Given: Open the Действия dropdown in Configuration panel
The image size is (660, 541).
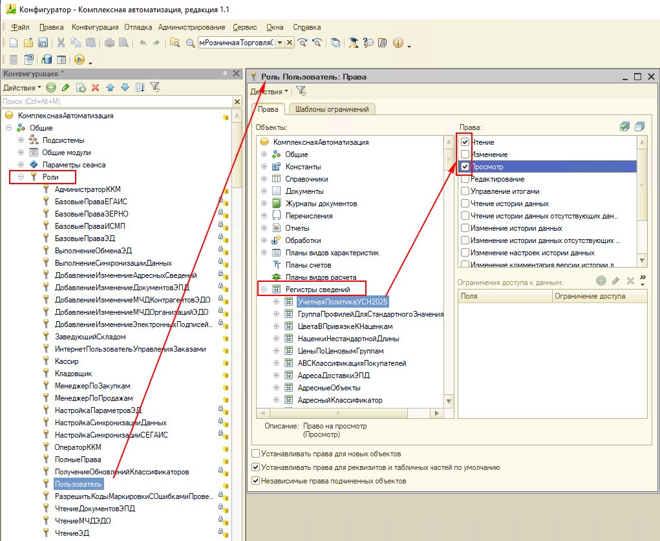Looking at the screenshot, I should pyautogui.click(x=21, y=87).
